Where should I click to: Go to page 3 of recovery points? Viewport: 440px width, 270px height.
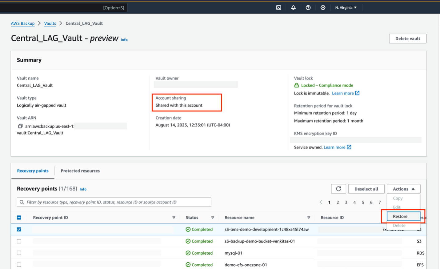346,202
